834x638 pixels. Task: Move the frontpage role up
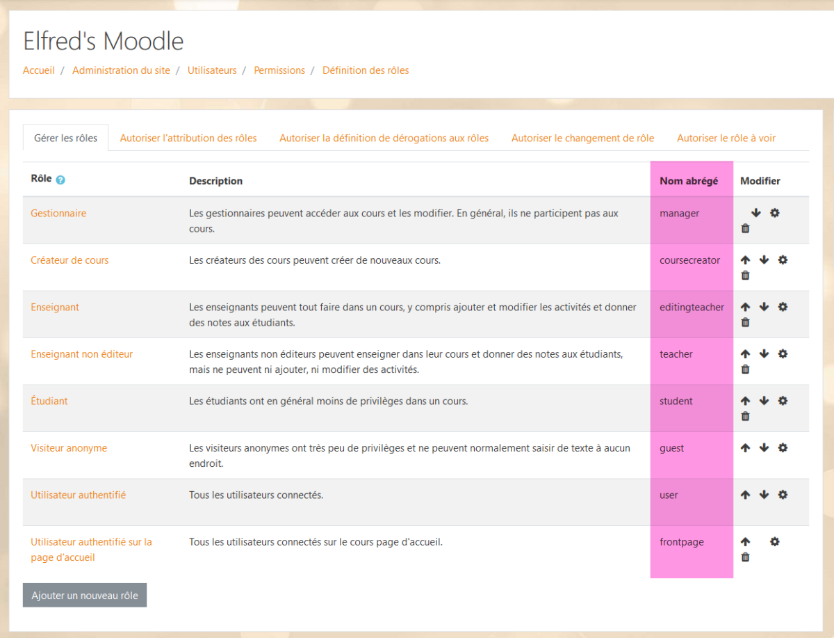click(746, 541)
